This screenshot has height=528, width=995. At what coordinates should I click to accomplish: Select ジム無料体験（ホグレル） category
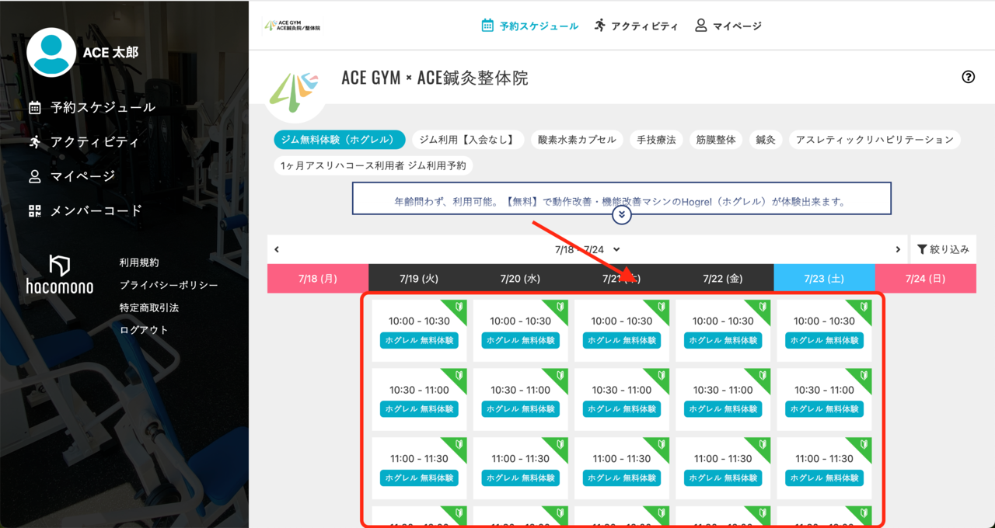(x=340, y=140)
